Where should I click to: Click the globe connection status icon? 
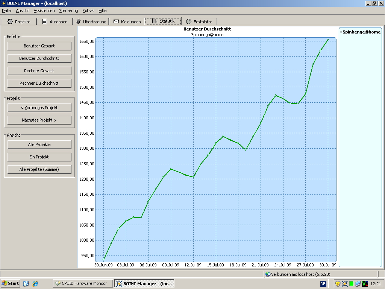click(x=268, y=274)
